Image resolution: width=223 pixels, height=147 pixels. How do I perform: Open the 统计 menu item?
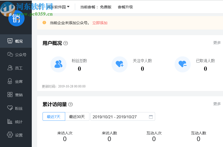[16, 122]
